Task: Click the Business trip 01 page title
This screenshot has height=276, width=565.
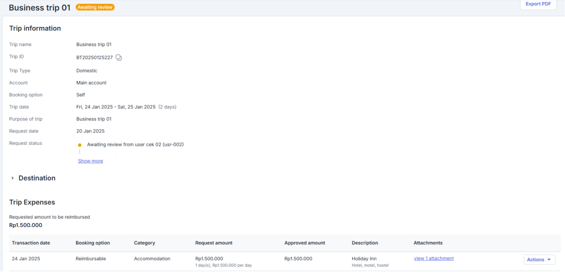Action: (x=40, y=8)
